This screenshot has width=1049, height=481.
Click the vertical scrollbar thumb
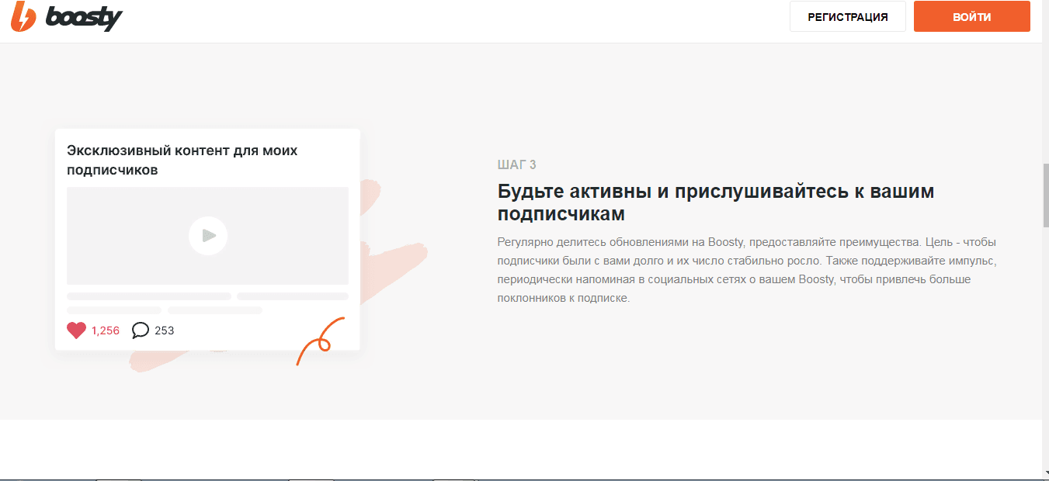[1045, 194]
